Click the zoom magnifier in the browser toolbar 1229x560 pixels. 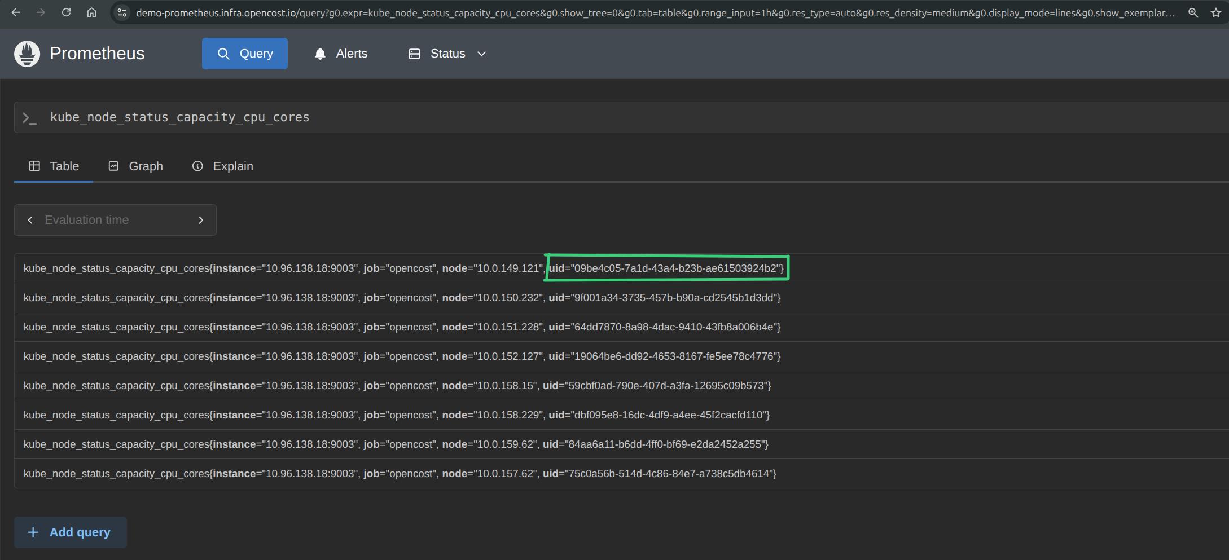tap(1192, 12)
